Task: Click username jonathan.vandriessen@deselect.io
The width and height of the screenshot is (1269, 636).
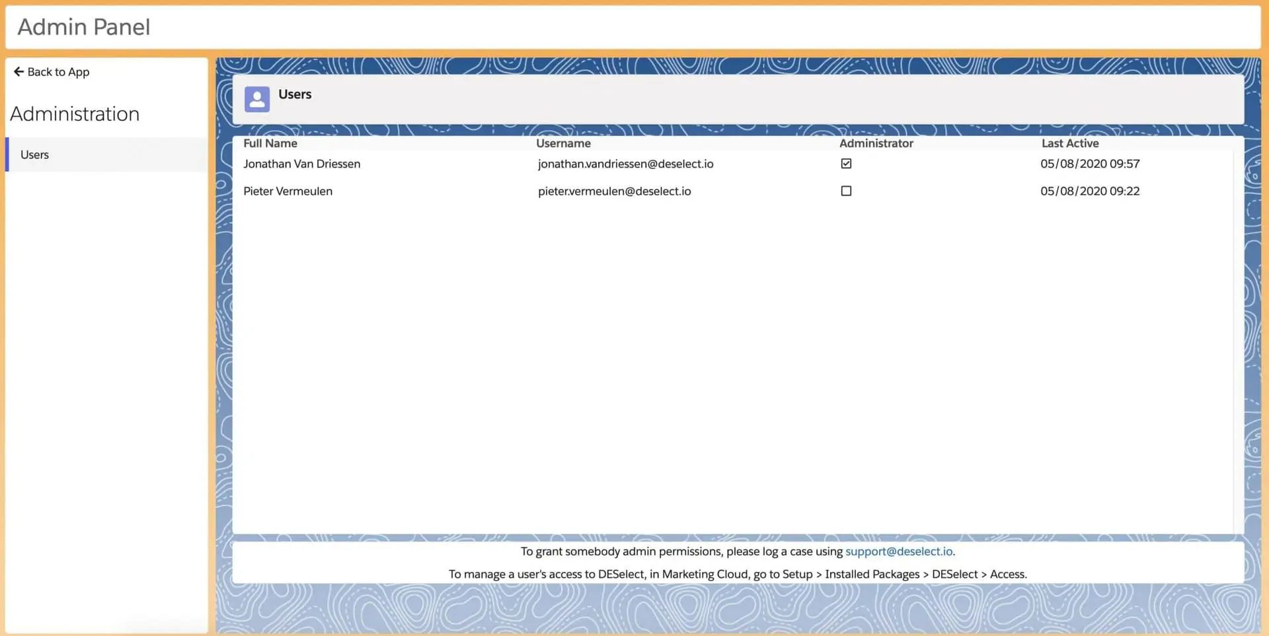Action: 625,164
